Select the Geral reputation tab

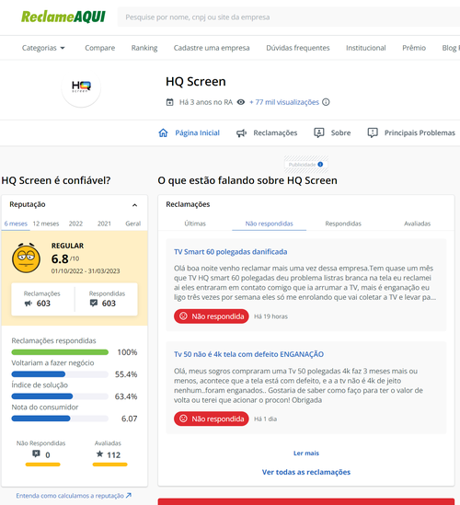click(x=133, y=224)
